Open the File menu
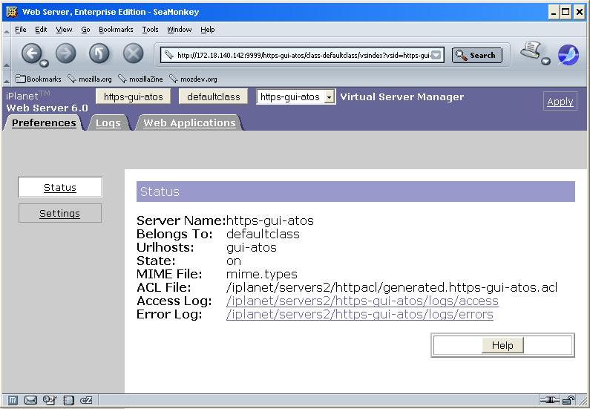 coord(21,30)
